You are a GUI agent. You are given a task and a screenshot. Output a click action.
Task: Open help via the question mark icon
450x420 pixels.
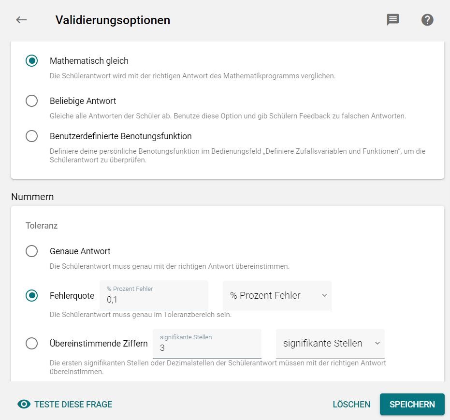point(427,20)
